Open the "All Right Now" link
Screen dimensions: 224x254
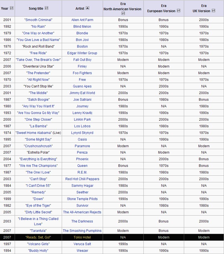click(38, 79)
